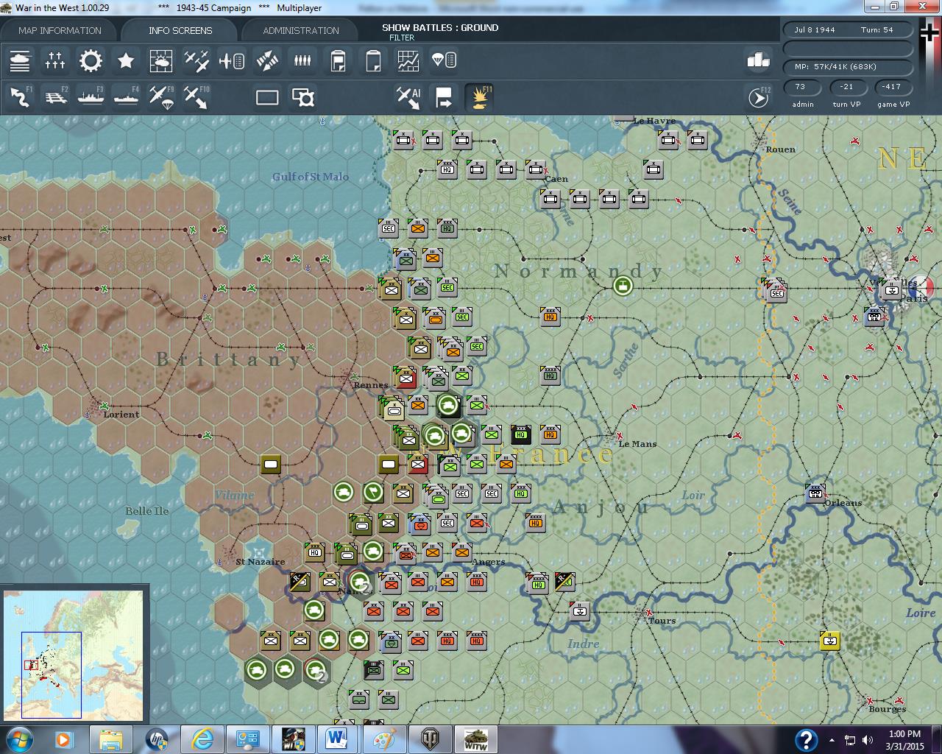Image resolution: width=942 pixels, height=754 pixels.
Task: Select the yellow counter east of Tours
Action: coord(830,641)
